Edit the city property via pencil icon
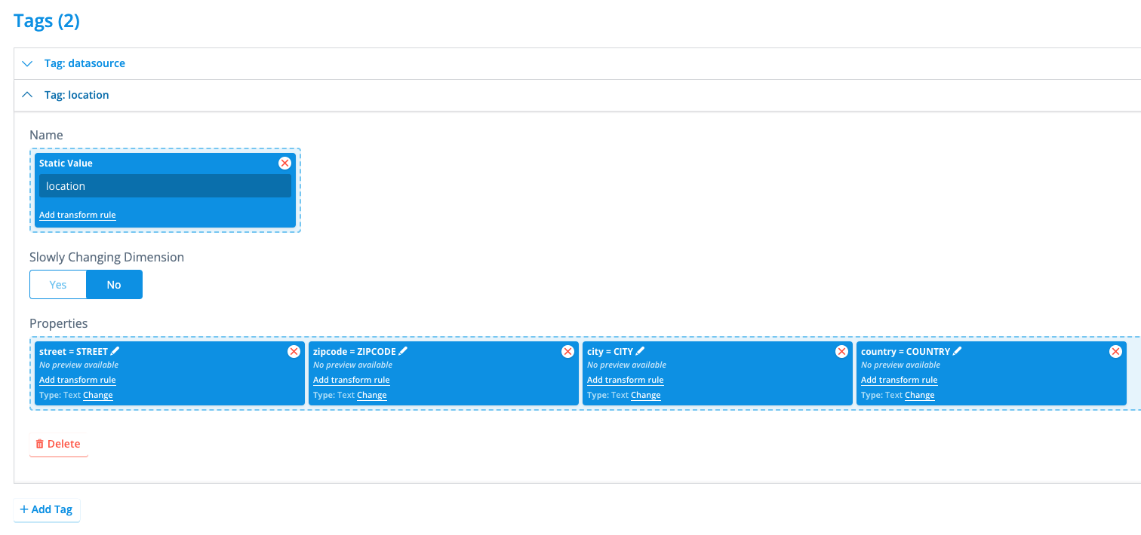The width and height of the screenshot is (1141, 535). [640, 351]
